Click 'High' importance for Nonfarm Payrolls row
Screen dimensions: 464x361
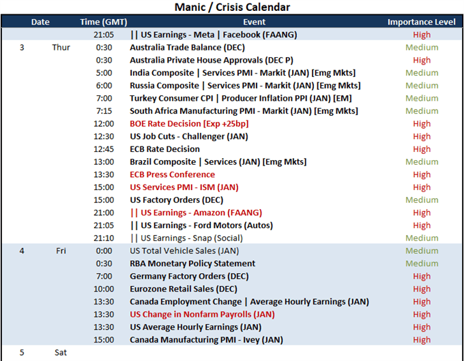(422, 314)
